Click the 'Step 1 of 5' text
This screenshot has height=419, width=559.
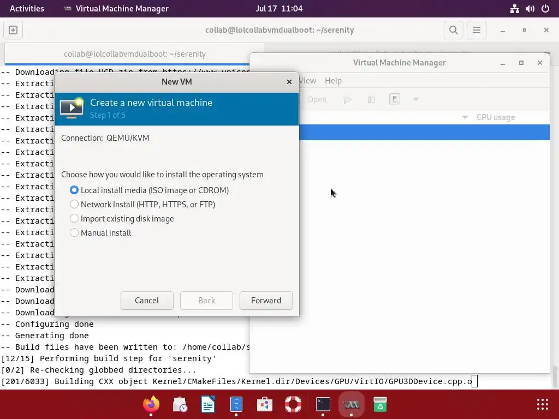pos(108,115)
